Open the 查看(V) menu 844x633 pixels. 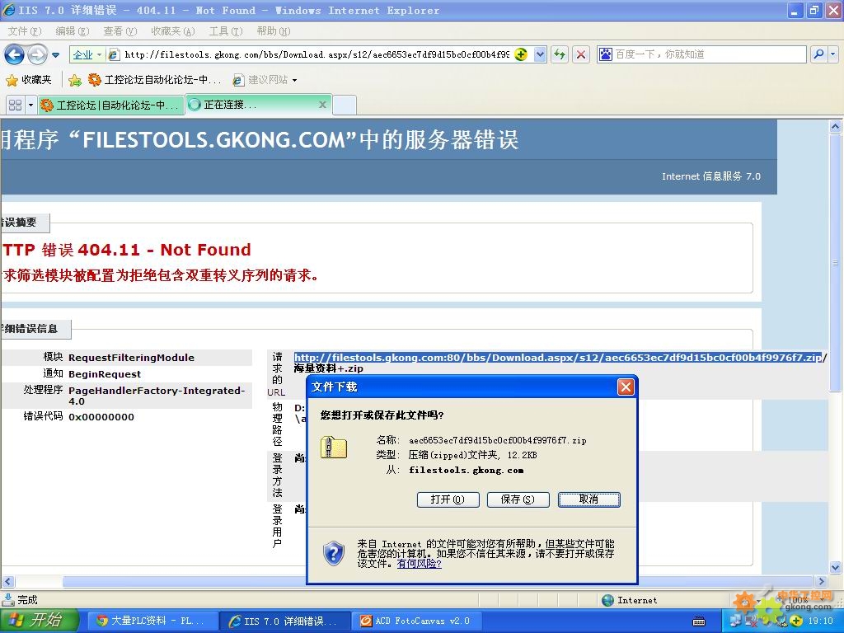pos(120,31)
